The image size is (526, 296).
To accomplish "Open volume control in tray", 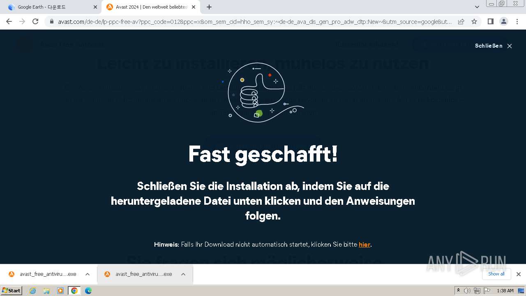I will click(x=467, y=291).
